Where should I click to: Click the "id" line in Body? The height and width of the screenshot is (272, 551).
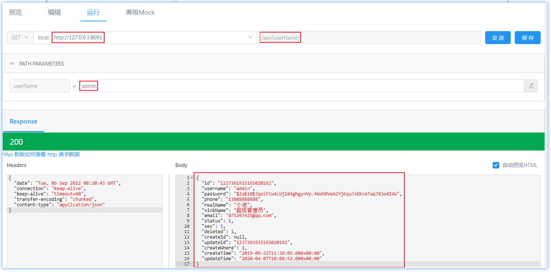click(239, 183)
